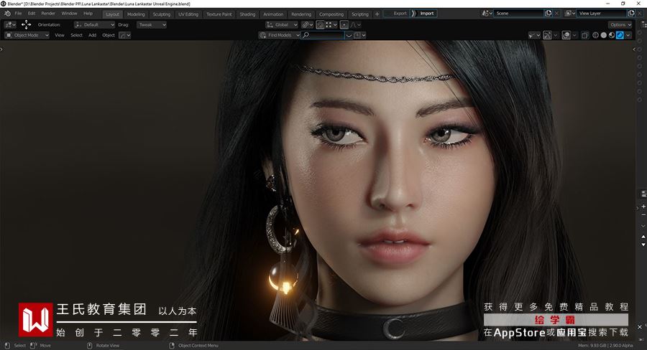Toggle X-ray view icon
Image resolution: width=647 pixels, height=350 pixels.
coord(585,35)
